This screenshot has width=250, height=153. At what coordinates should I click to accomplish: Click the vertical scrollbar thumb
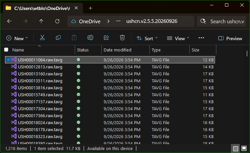point(247,54)
